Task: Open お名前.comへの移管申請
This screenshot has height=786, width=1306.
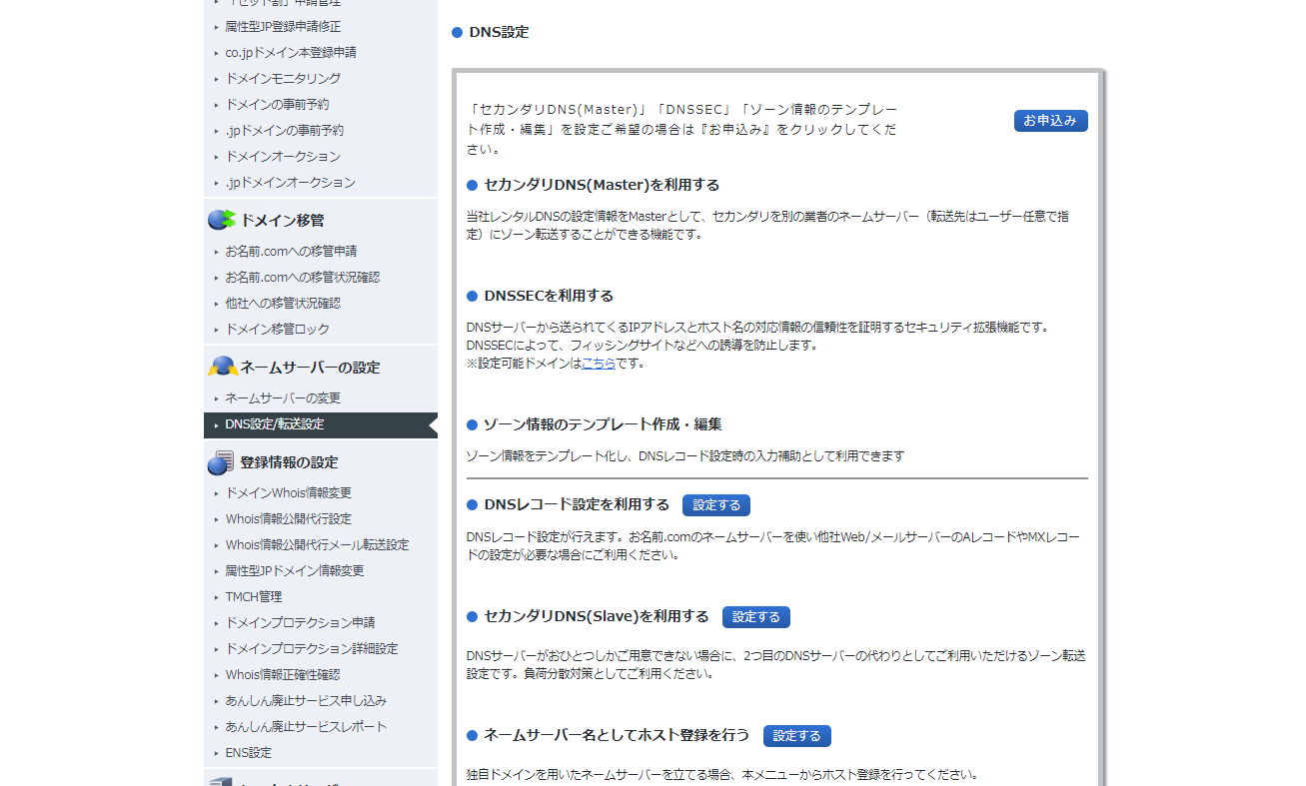Action: [x=290, y=252]
